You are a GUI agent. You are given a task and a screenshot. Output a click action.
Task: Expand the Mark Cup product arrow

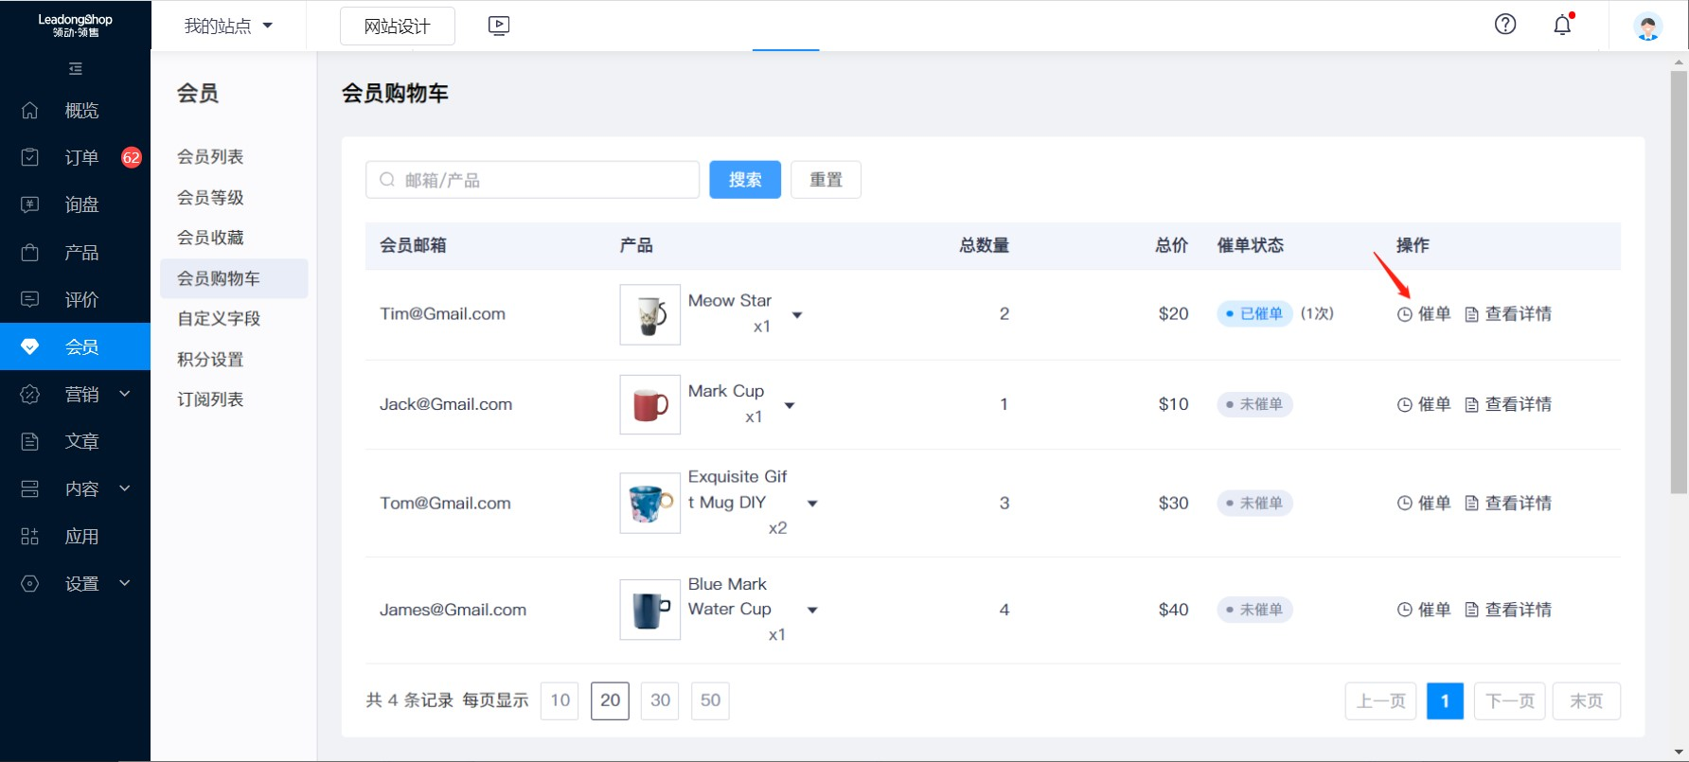pos(790,405)
